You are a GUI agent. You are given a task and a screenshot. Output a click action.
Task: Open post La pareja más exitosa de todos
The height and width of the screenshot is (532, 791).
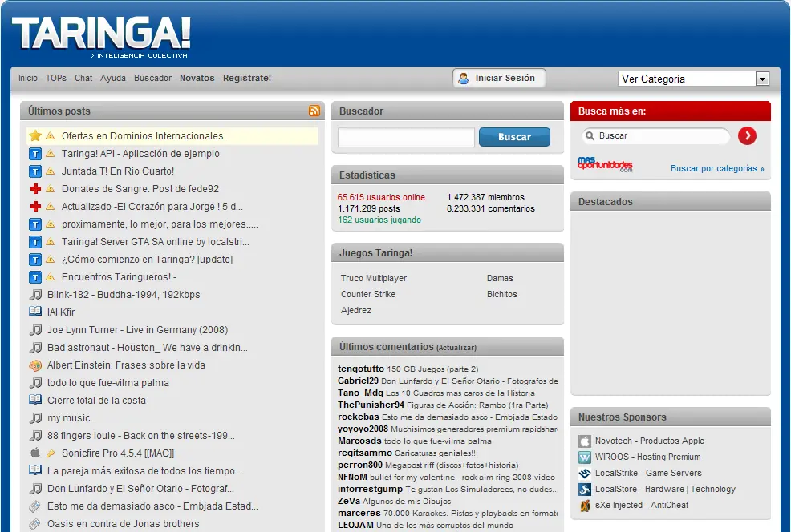tap(144, 471)
